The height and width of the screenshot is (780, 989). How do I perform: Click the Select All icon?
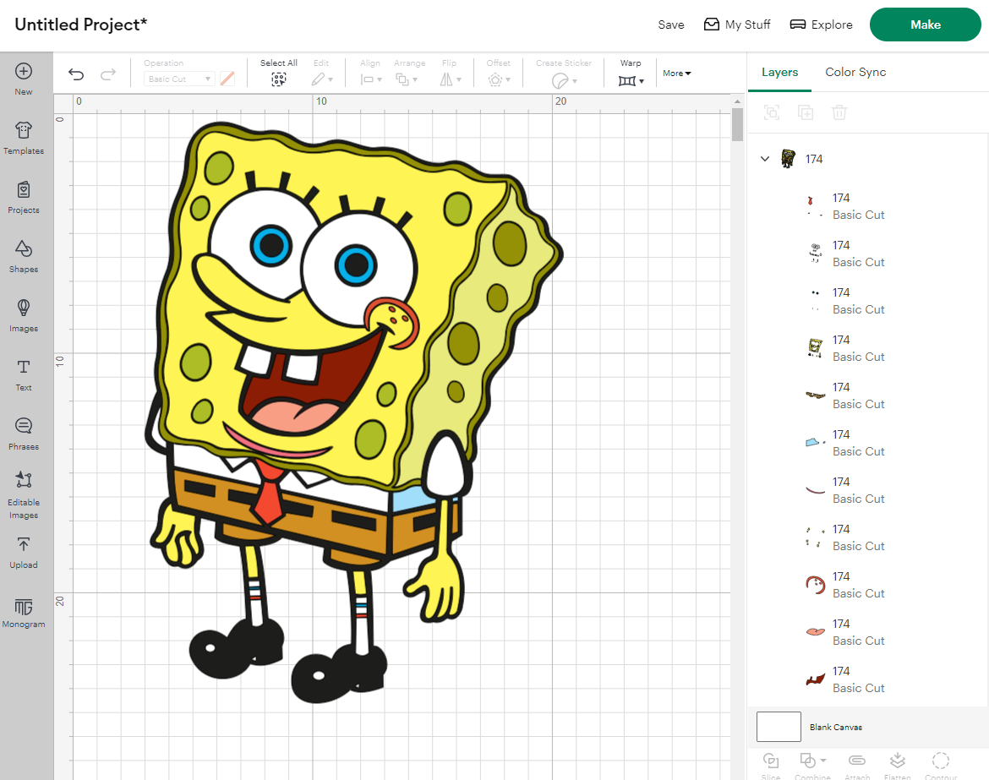278,79
